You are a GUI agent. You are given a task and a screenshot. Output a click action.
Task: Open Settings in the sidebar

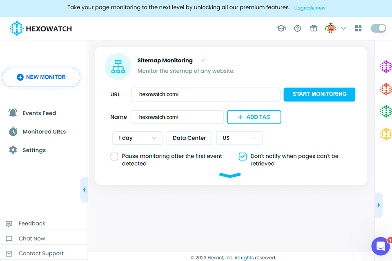pos(34,150)
